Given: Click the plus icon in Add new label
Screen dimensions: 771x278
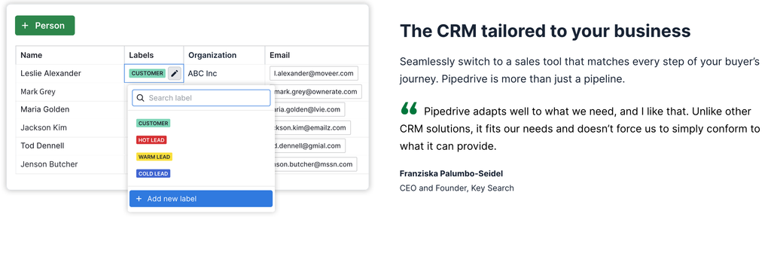Looking at the screenshot, I should [x=139, y=199].
